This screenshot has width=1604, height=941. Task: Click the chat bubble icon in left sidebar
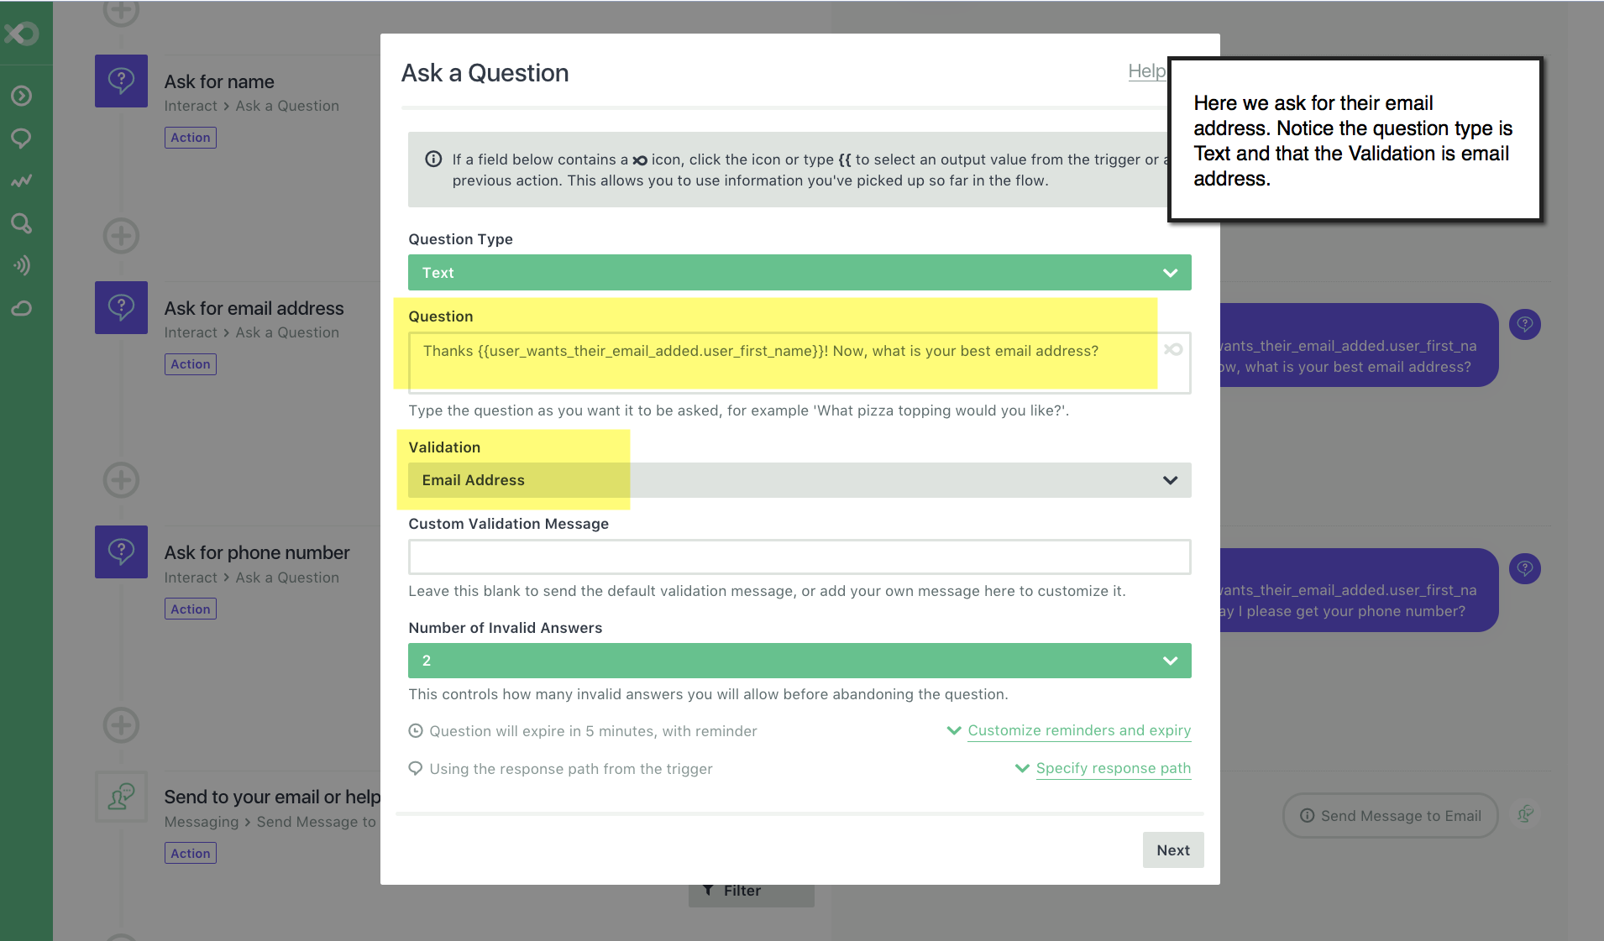coord(21,139)
